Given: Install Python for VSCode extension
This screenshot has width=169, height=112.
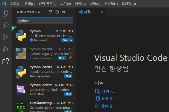Looking at the screenshot, I should pos(62,58).
